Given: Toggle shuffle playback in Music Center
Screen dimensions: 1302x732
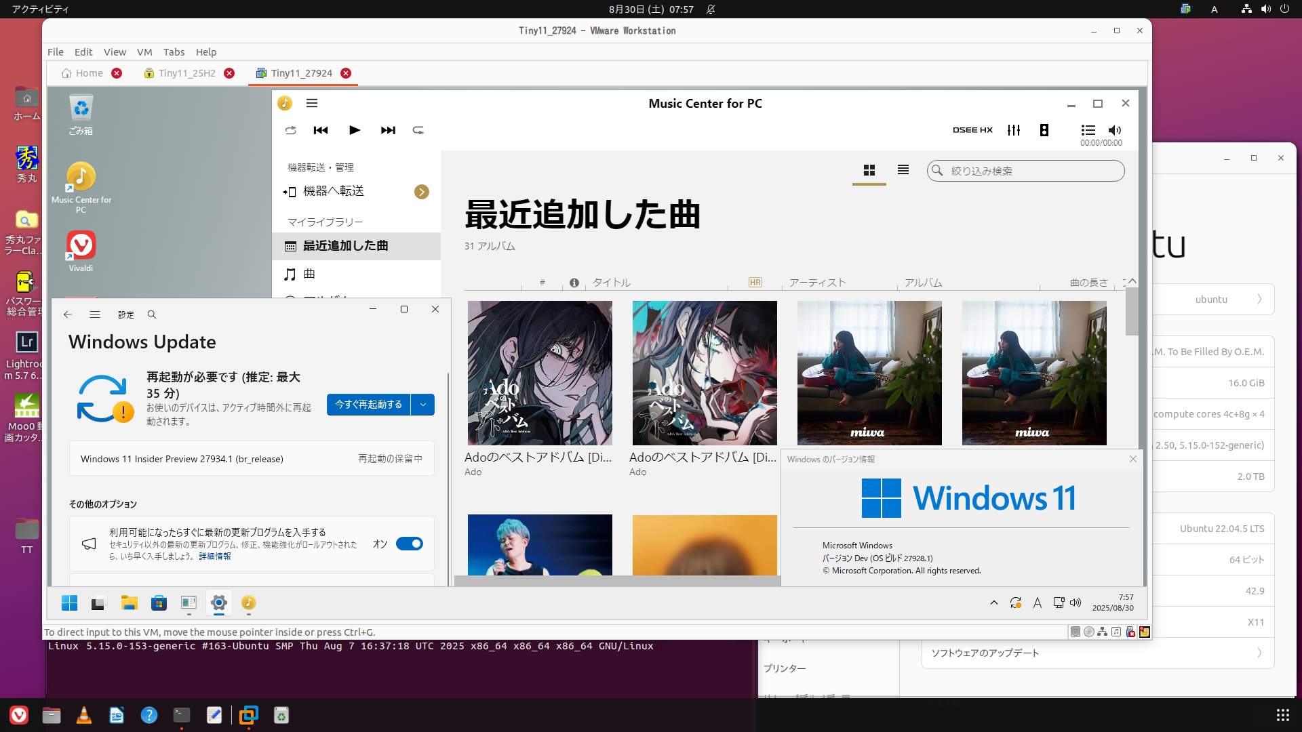Looking at the screenshot, I should tap(291, 130).
